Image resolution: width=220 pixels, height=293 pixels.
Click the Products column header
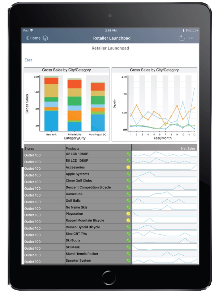73,149
